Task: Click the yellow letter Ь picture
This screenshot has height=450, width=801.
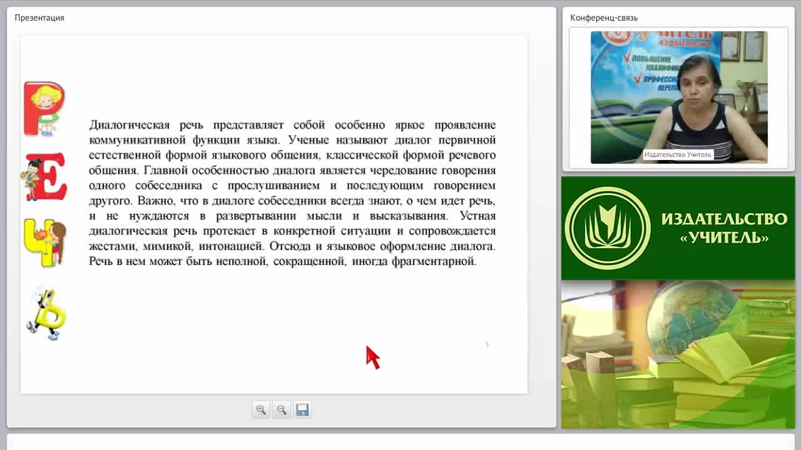Action: click(x=46, y=313)
